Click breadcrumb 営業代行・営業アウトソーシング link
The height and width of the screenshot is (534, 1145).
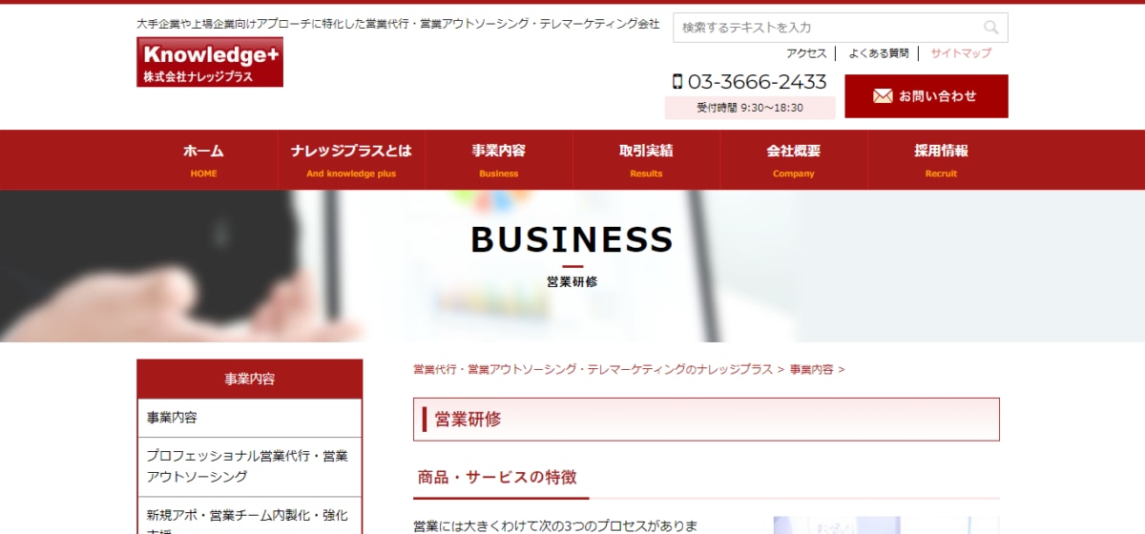tap(593, 369)
